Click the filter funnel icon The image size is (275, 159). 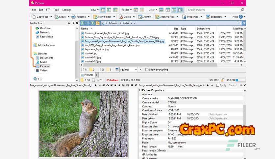tap(117, 70)
